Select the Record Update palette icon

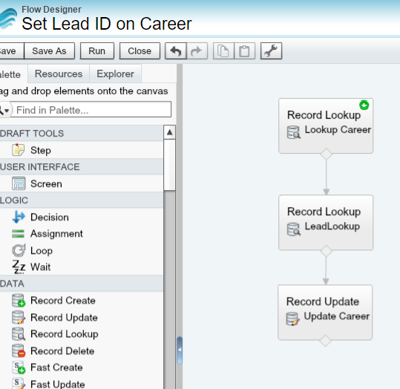(x=19, y=317)
